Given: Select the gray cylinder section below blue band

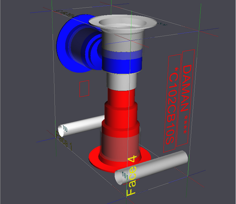Looking at the screenshot, I should 122,82.
